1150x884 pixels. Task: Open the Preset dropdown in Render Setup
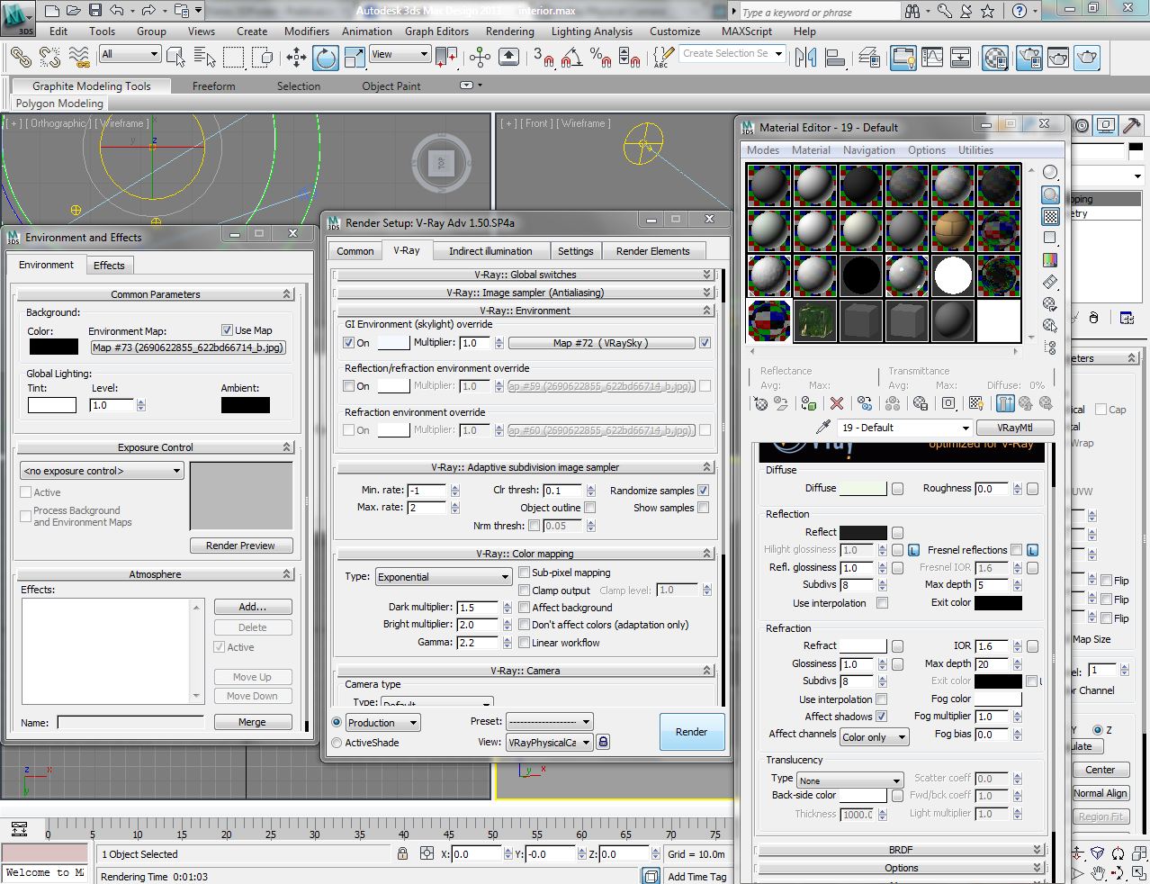pos(549,722)
